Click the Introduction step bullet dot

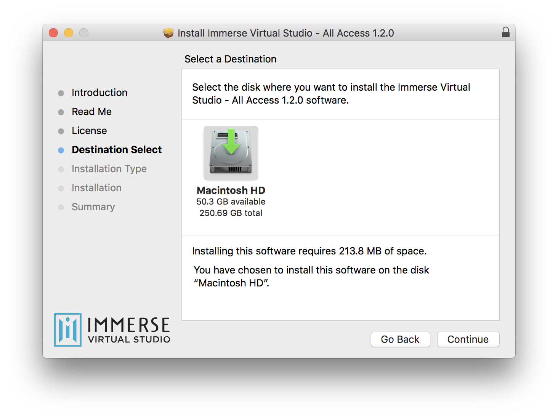(x=61, y=93)
